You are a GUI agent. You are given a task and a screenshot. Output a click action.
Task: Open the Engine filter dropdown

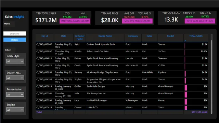15,110
